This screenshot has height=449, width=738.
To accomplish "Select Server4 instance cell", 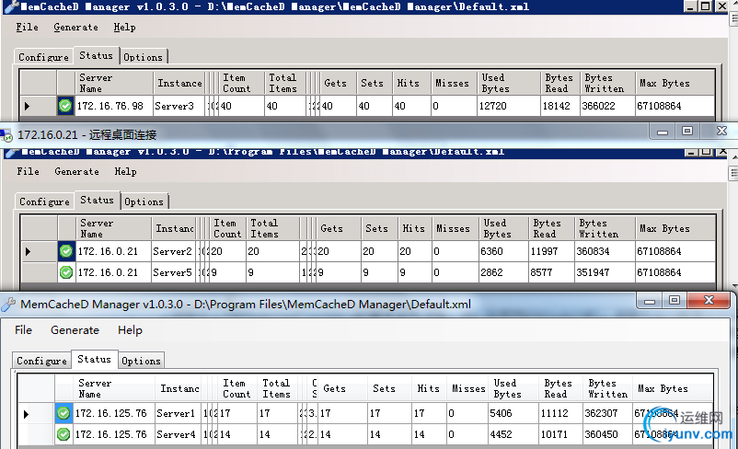I will (x=178, y=434).
